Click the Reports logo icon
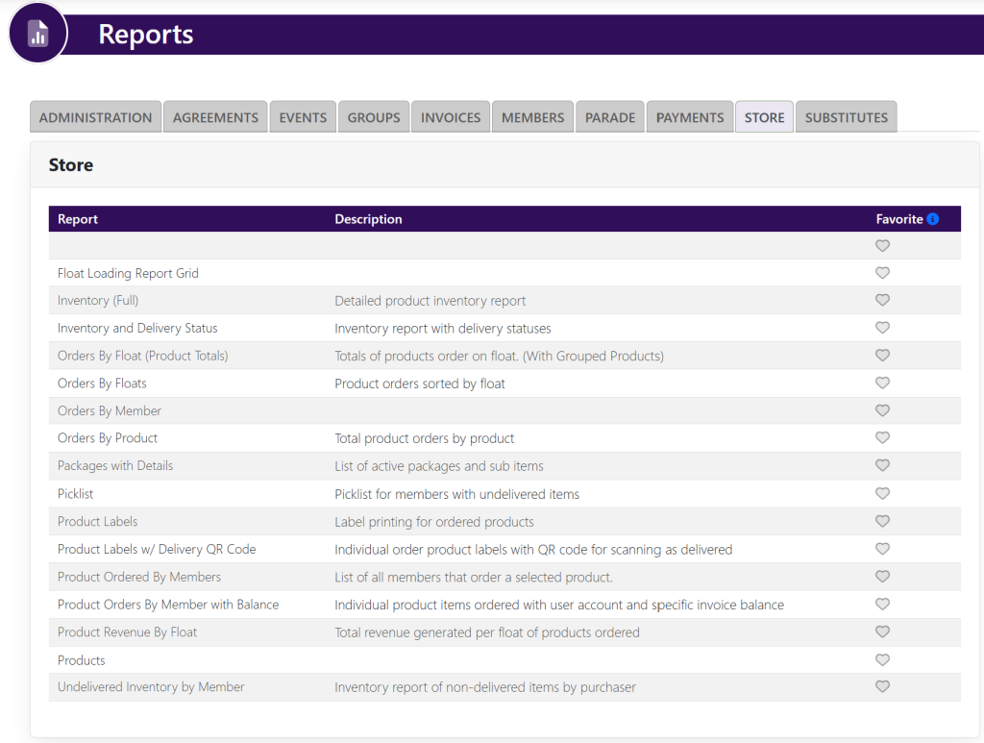Image resolution: width=984 pixels, height=743 pixels. tap(38, 34)
